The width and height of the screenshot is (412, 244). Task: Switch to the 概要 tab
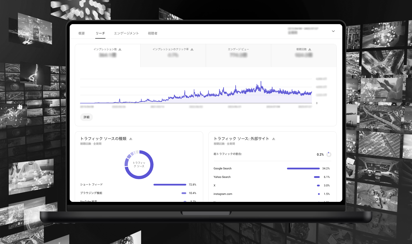pyautogui.click(x=82, y=33)
